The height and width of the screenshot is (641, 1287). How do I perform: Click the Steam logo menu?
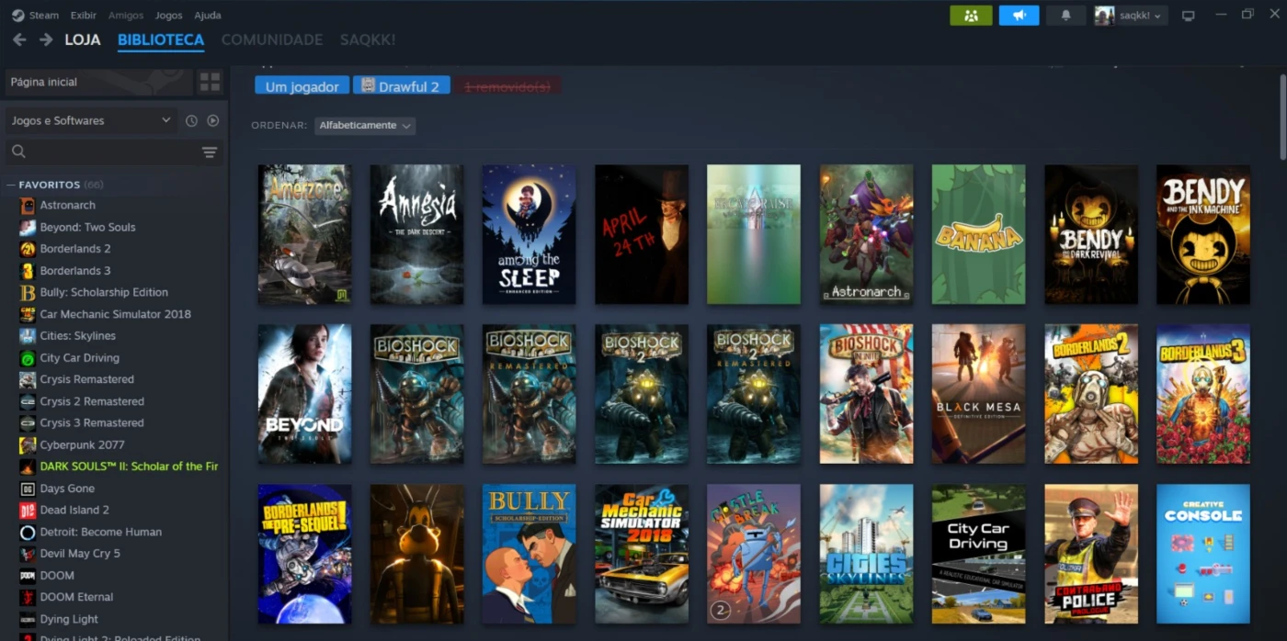point(17,15)
